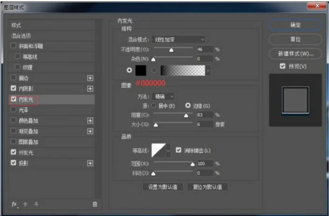Click the 新建样式(W)... button
This screenshot has width=329, height=216.
point(295,54)
